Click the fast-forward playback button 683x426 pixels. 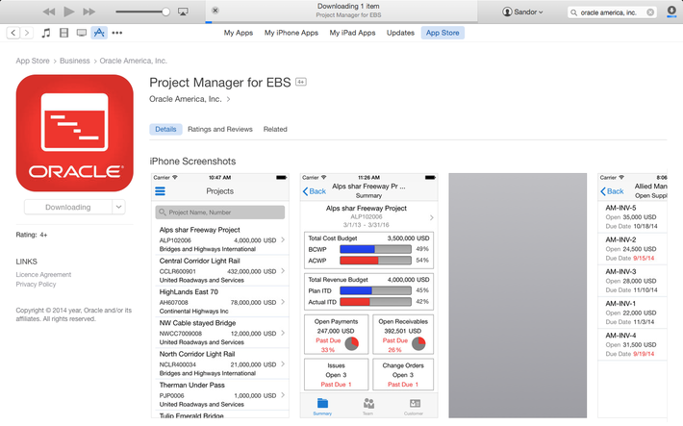point(89,12)
